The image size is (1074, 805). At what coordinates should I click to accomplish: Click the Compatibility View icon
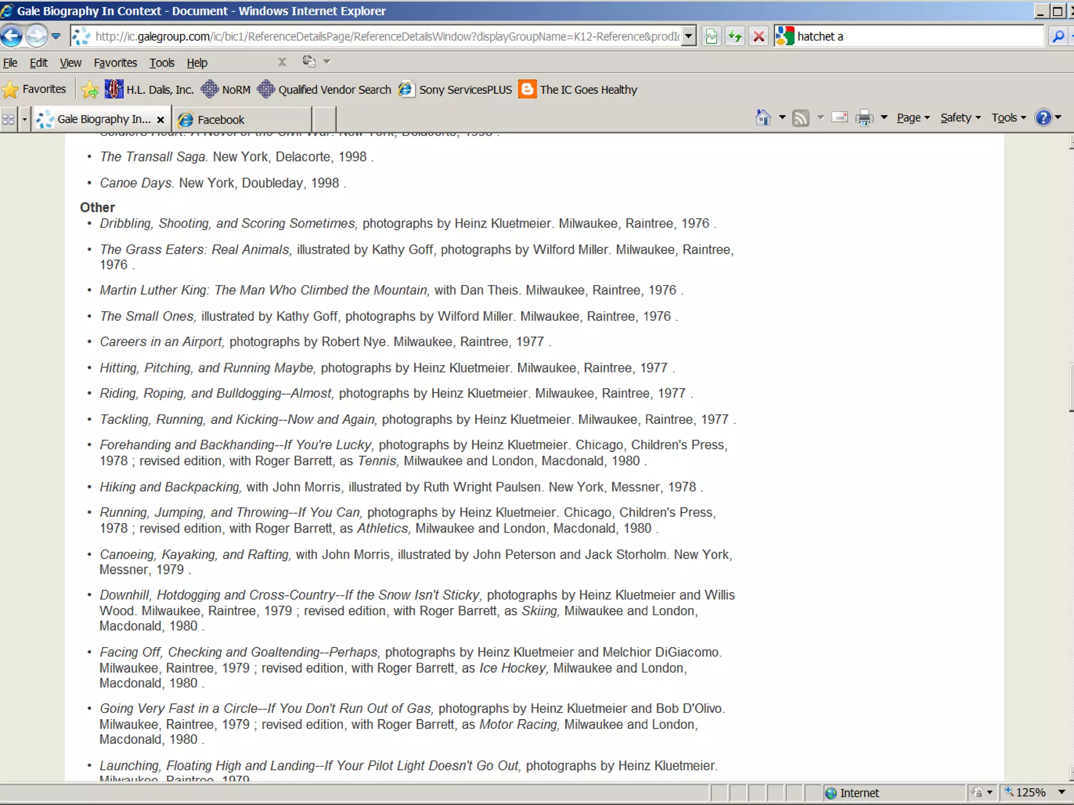(x=712, y=36)
